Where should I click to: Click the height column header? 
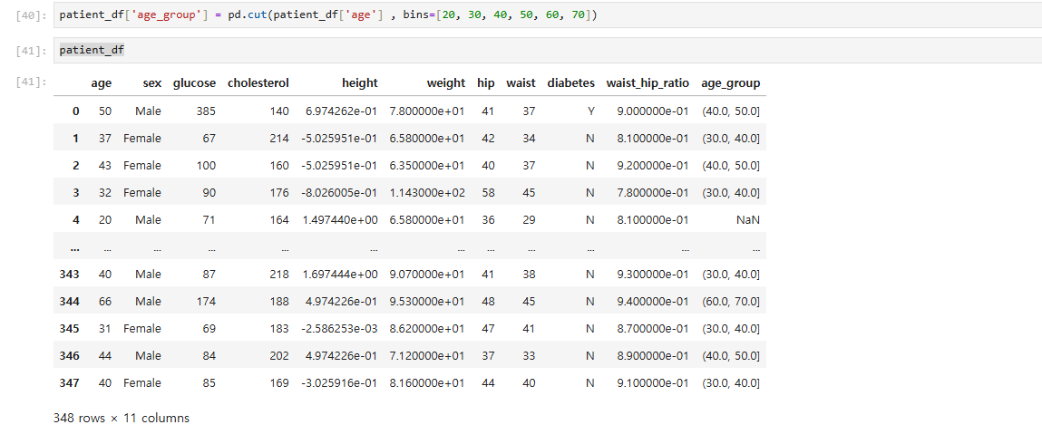coord(359,83)
